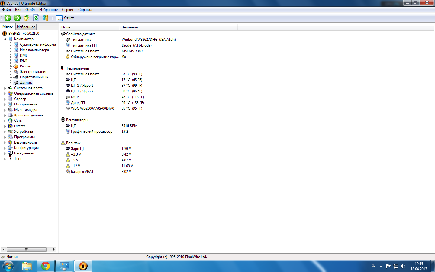Select the +12 V voltage row

point(99,166)
